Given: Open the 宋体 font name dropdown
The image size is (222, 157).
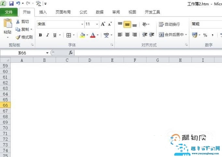Looking at the screenshot, I should (x=82, y=24).
